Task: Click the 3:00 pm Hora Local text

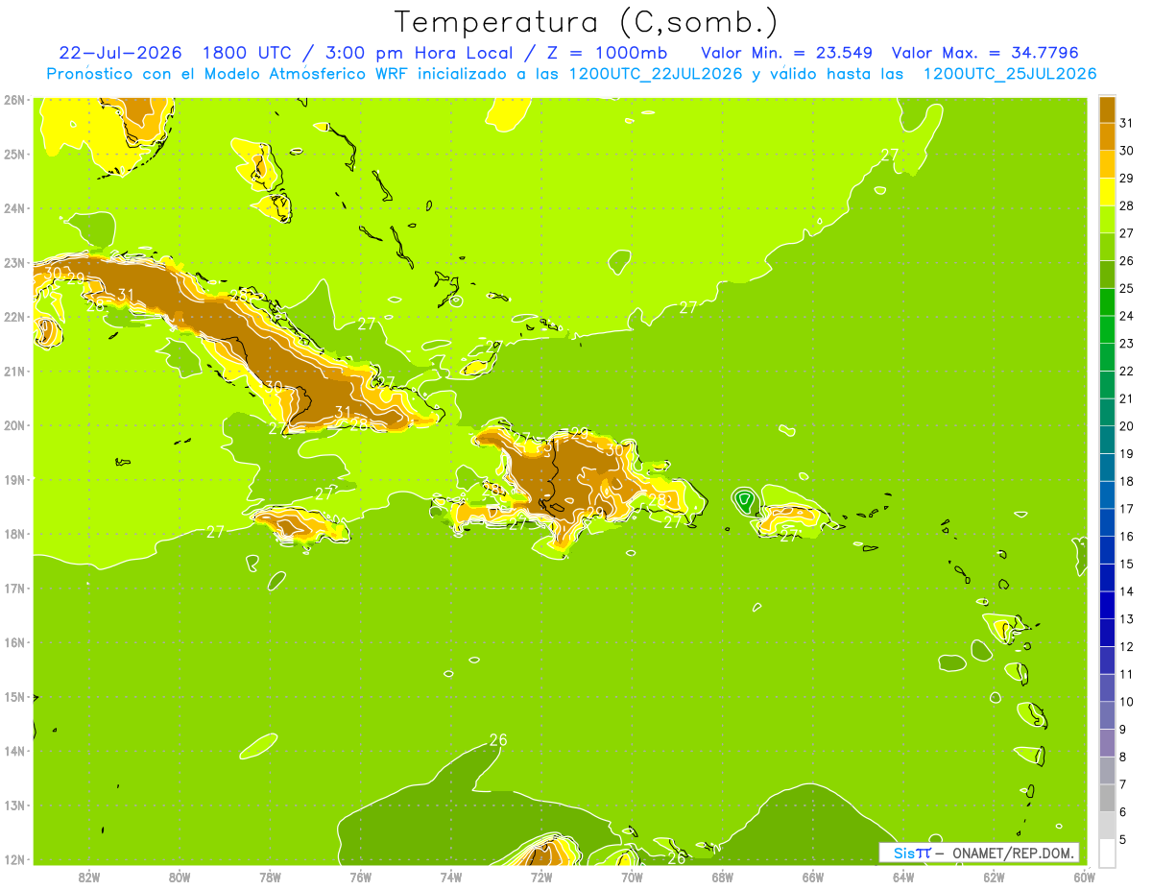Action: pyautogui.click(x=418, y=52)
